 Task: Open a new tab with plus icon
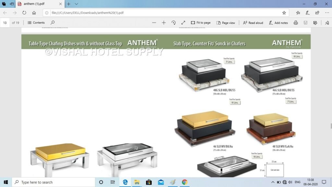coord(69,4)
